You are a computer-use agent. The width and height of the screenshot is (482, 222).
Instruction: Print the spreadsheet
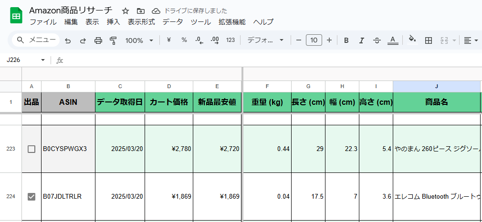click(x=98, y=40)
